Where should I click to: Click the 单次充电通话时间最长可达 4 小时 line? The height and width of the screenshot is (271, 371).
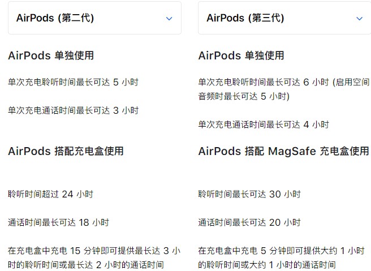pyautogui.click(x=263, y=124)
